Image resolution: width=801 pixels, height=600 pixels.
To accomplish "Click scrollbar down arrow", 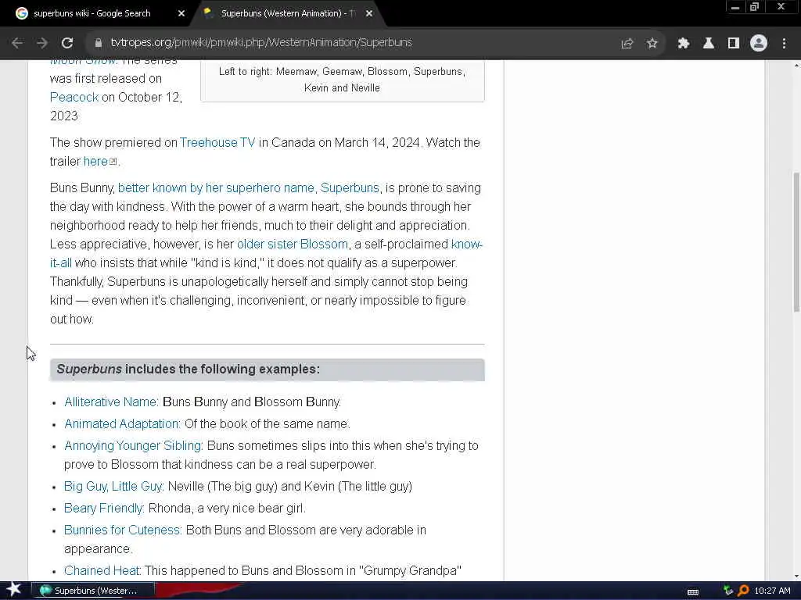I will (x=796, y=576).
